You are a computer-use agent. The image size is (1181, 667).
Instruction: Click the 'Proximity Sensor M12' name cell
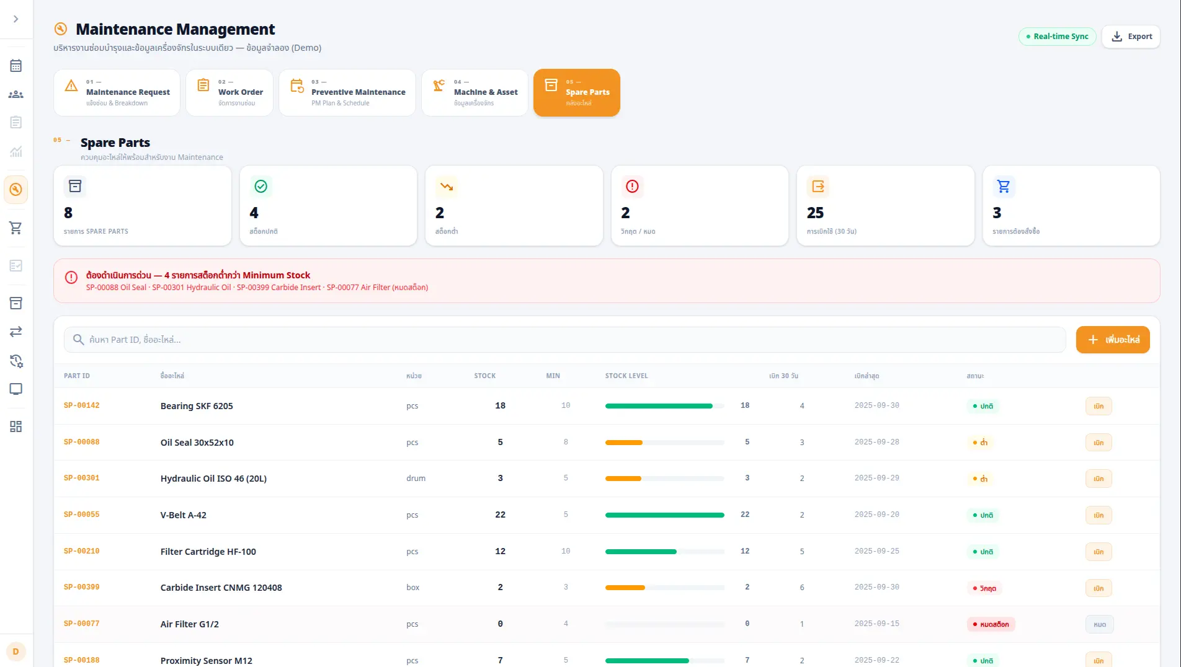206,661
